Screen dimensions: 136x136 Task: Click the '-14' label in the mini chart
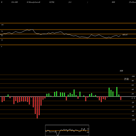(88, 129)
